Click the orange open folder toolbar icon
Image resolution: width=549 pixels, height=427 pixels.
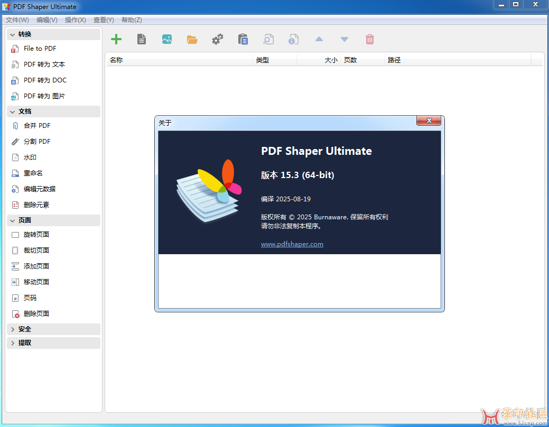pyautogui.click(x=192, y=40)
